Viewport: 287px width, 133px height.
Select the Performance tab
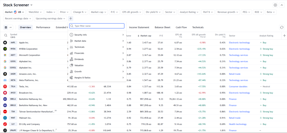coord(43,27)
